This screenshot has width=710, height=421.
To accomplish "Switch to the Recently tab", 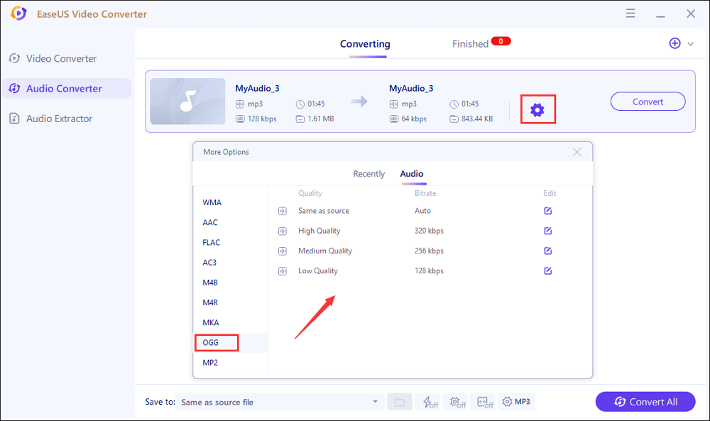I will coord(368,174).
